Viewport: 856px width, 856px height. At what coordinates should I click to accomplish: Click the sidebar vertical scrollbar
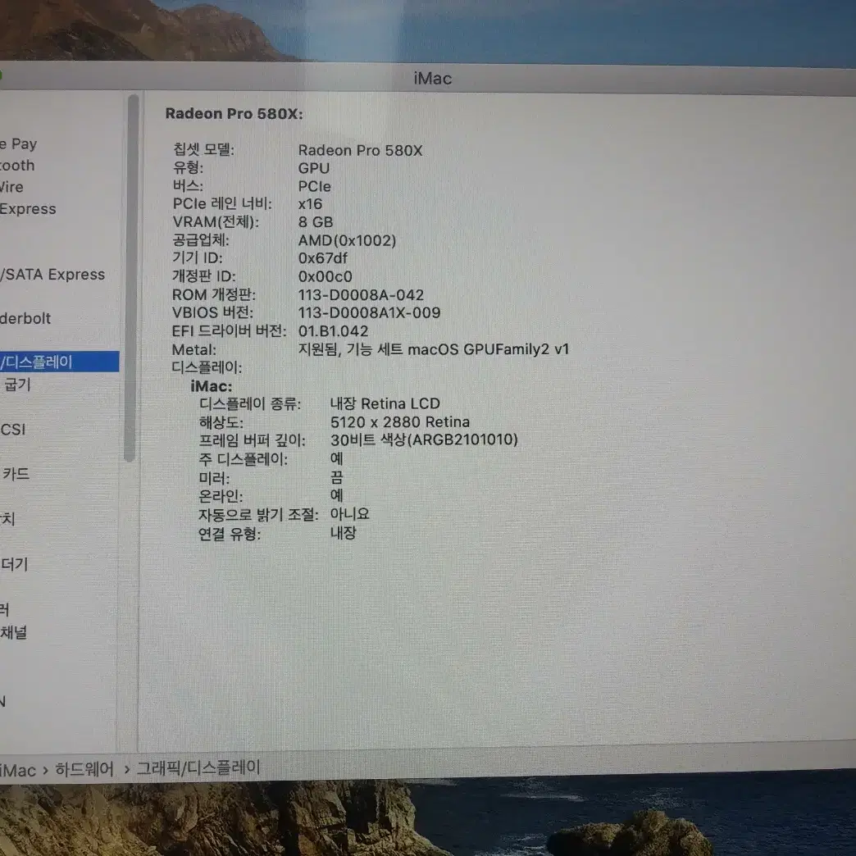(x=130, y=279)
